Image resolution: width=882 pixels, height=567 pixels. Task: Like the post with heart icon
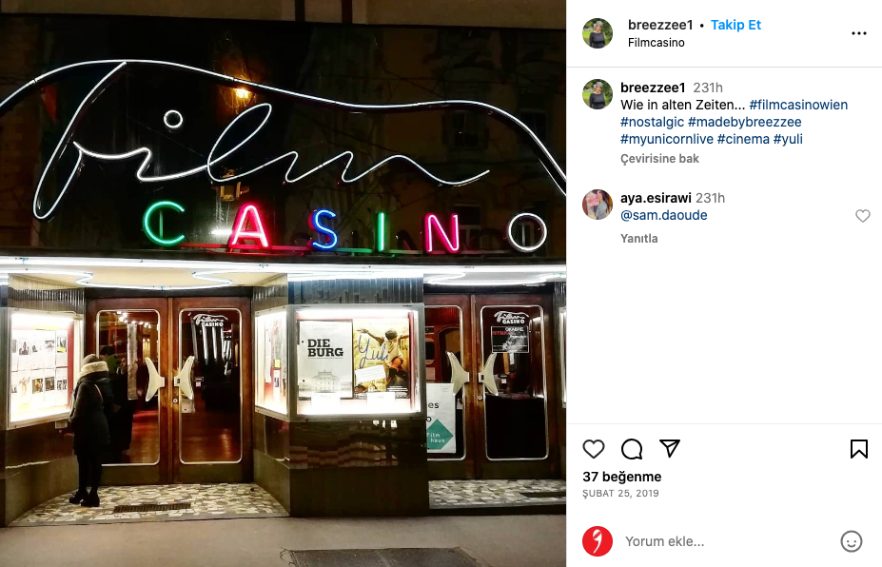(593, 449)
